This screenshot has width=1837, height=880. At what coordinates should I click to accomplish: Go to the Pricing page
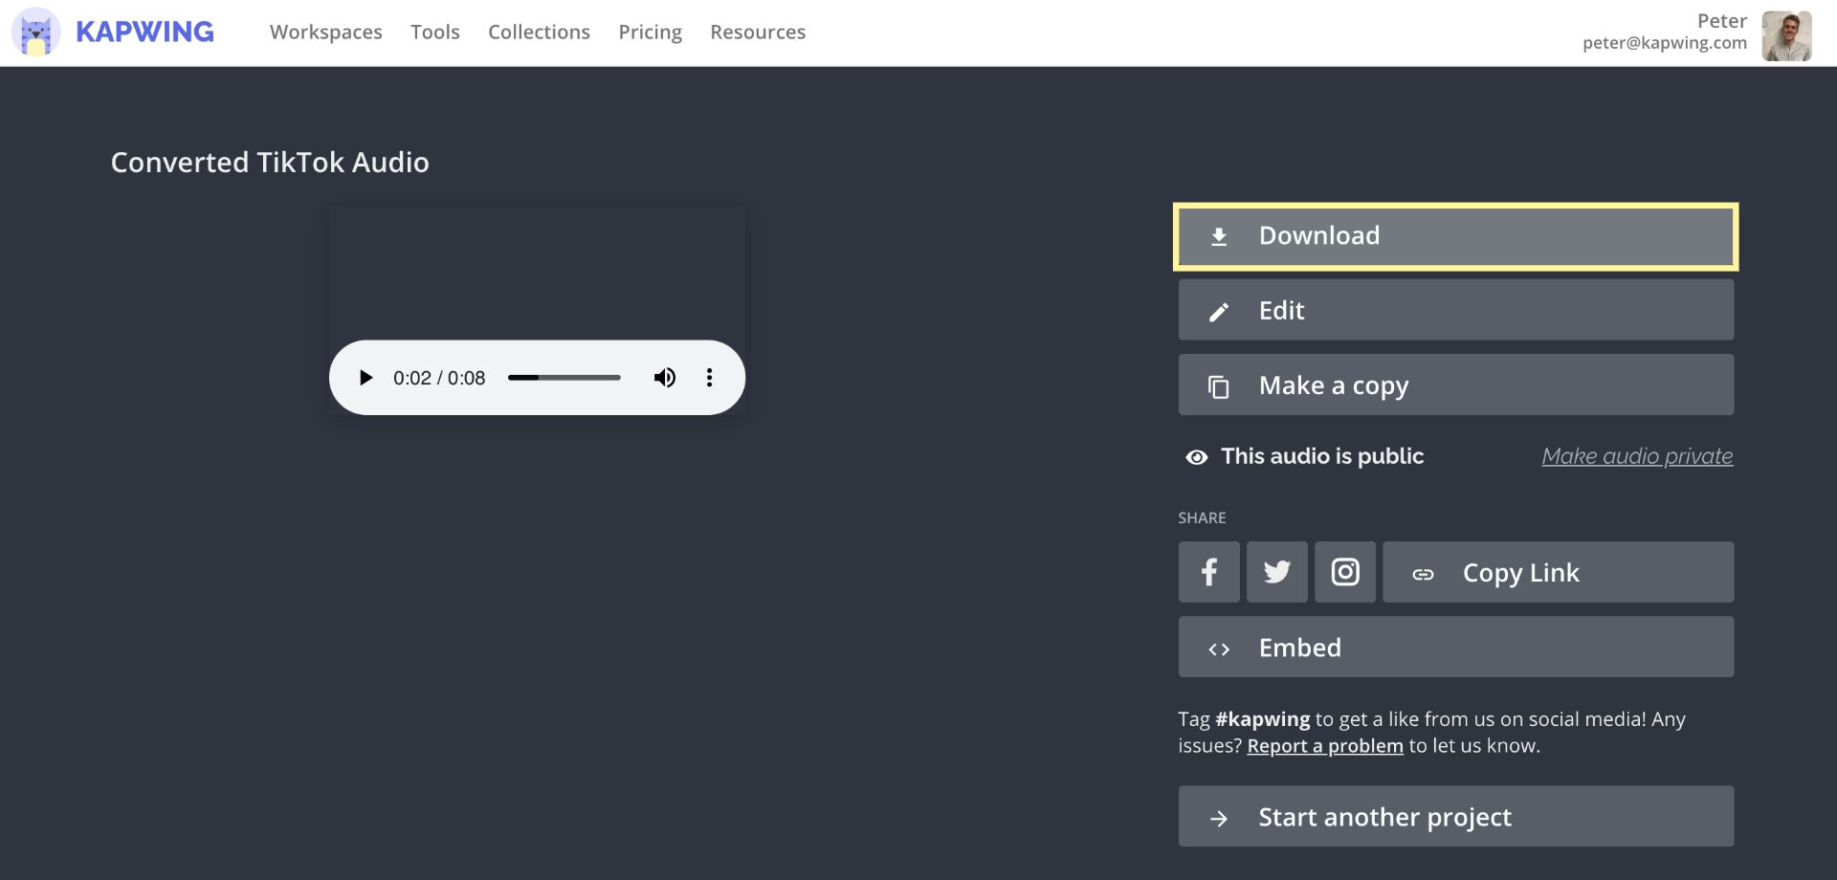[650, 33]
